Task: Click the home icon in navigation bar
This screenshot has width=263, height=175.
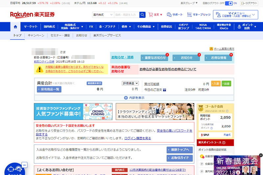Action: [15, 27]
